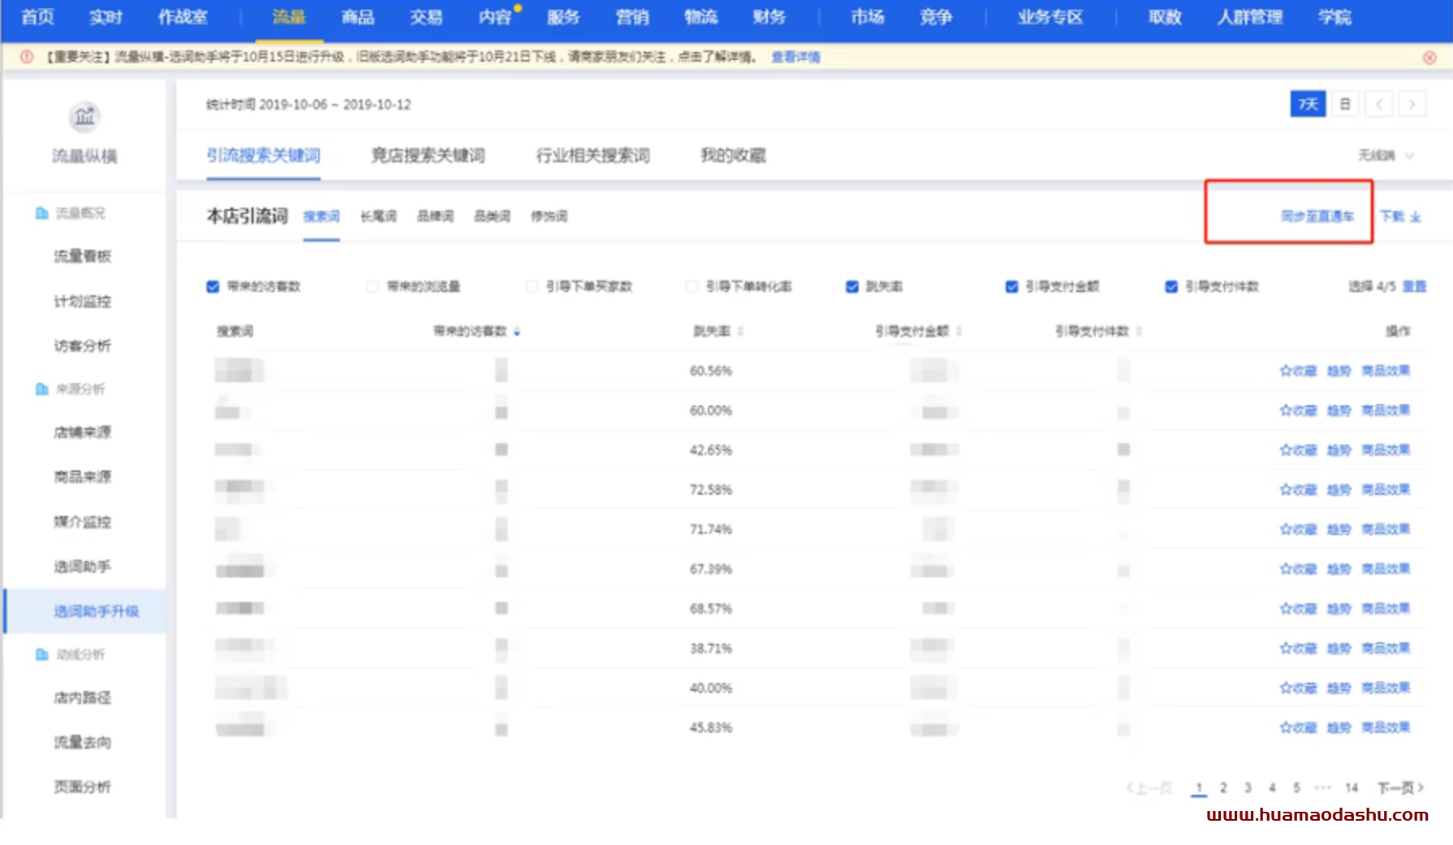Viewport: 1453px width, 845px height.
Task: Star 收藏 the row with 38.71% bounce rate
Action: point(1298,649)
